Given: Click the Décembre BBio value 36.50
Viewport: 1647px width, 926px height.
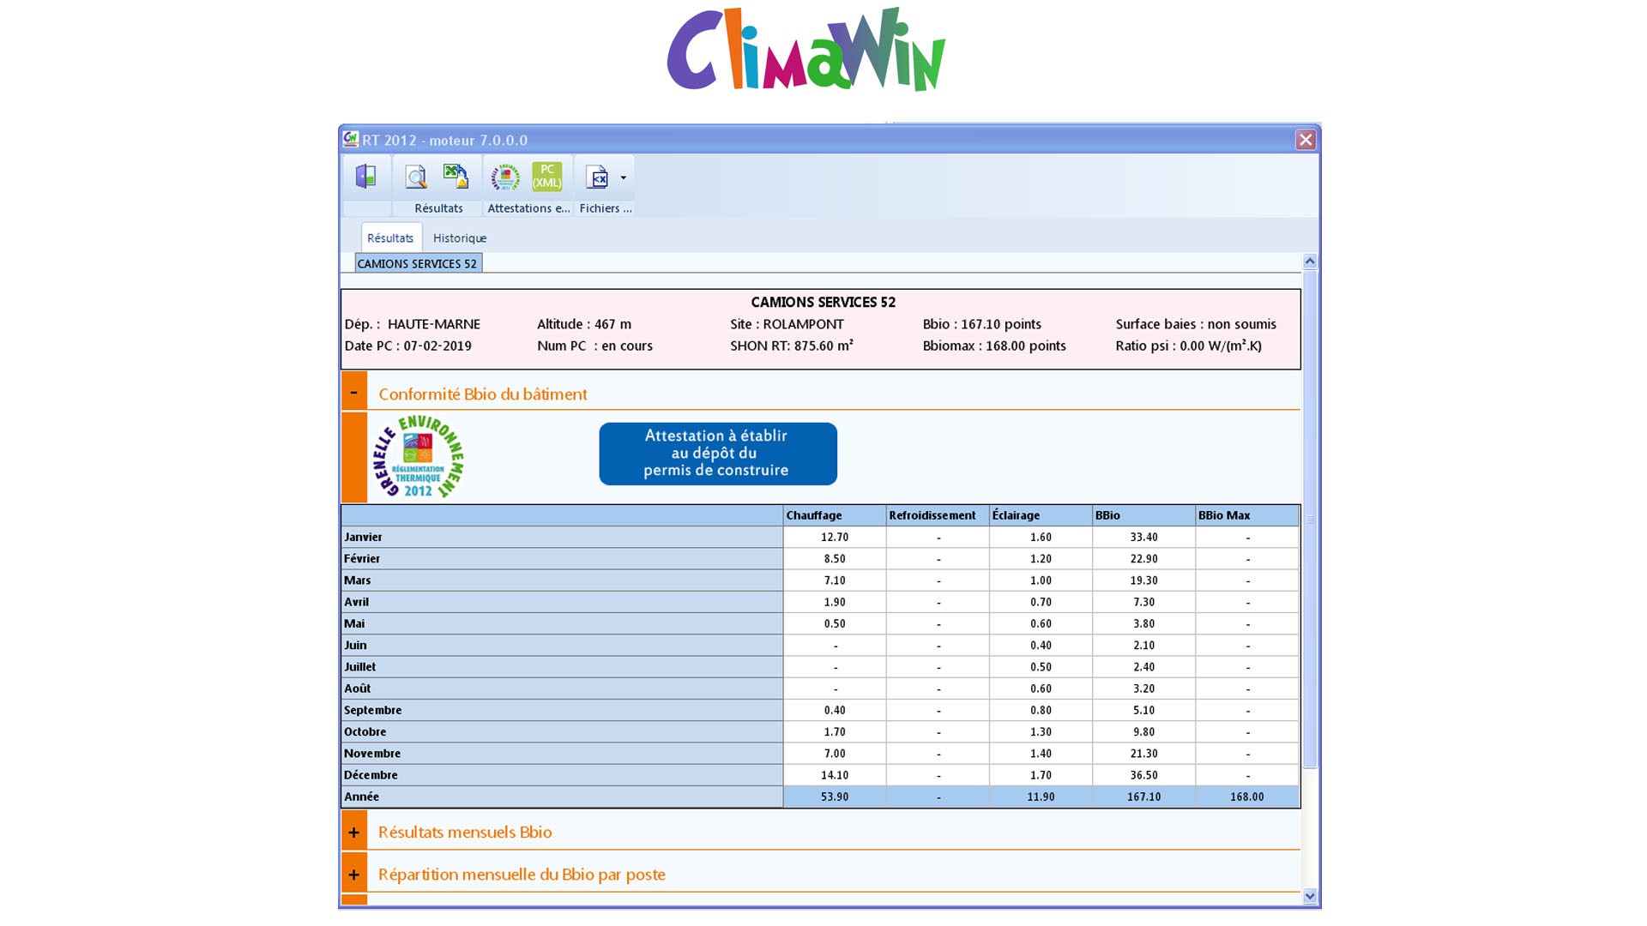Looking at the screenshot, I should pos(1143,775).
